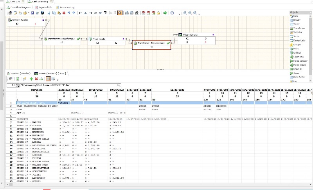This screenshot has width=313, height=190.
Task: Pick the Grouper object from Objects palette
Action: [296, 45]
